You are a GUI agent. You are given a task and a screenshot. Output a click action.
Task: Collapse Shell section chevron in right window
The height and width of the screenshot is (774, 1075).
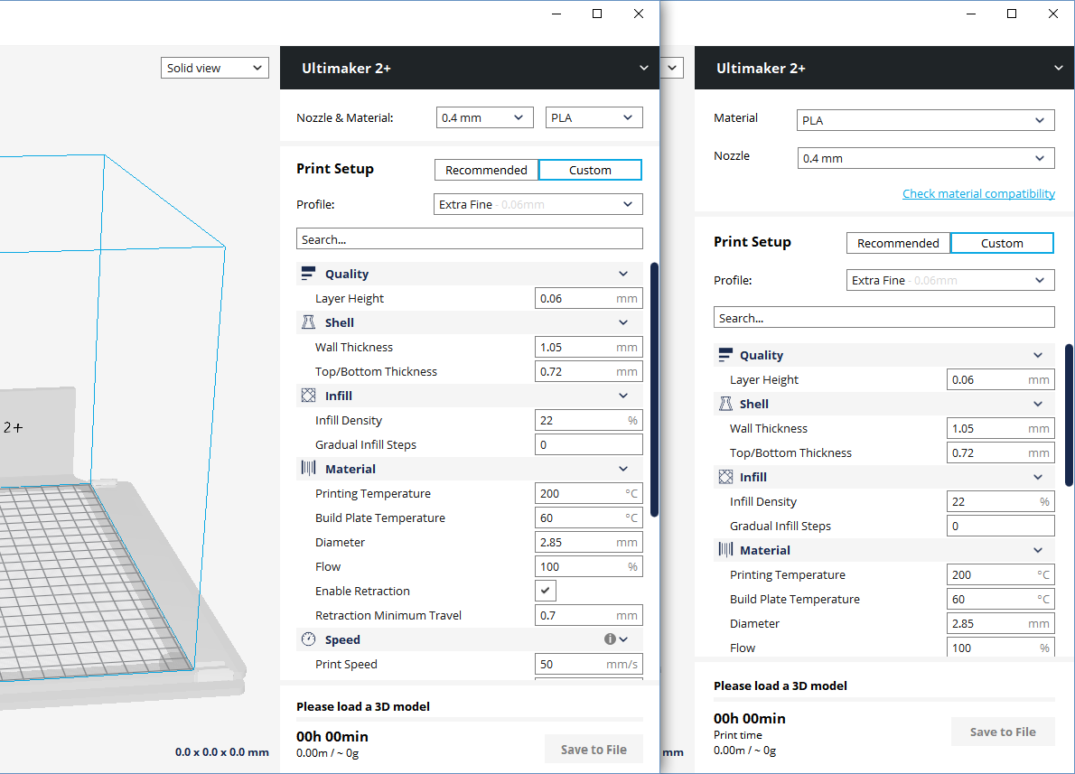(1038, 404)
